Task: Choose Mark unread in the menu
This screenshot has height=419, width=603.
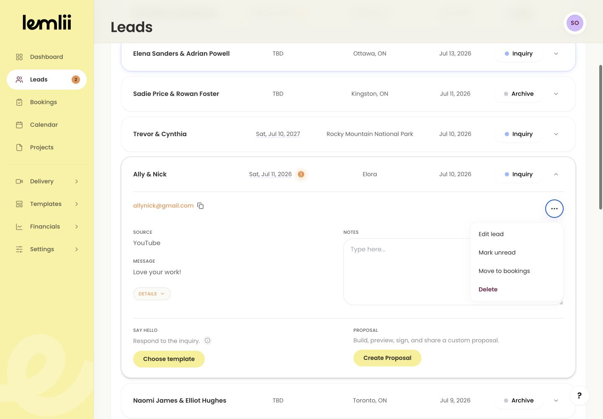Action: coord(517,253)
